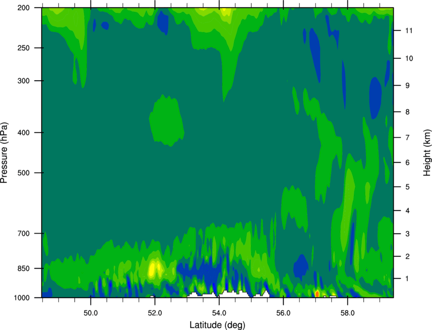Click the 50.0 latitude tick label
This screenshot has height=330, width=432.
tap(90, 313)
